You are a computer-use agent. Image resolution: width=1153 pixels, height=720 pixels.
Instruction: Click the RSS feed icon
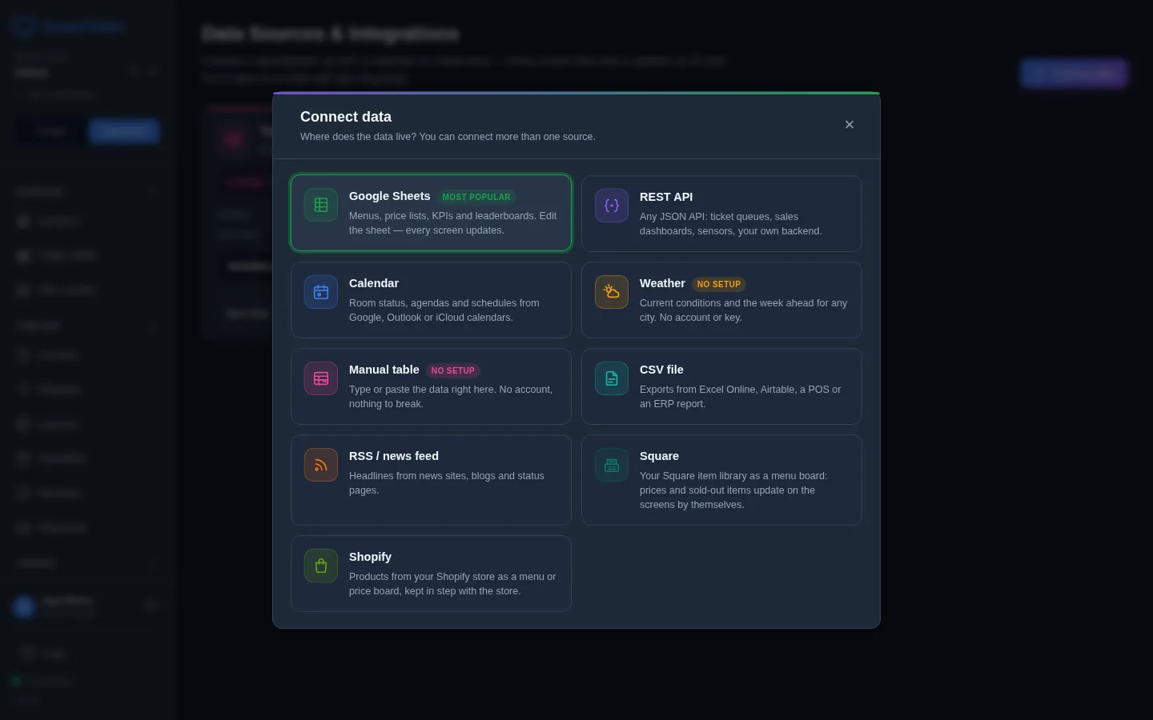pyautogui.click(x=321, y=465)
